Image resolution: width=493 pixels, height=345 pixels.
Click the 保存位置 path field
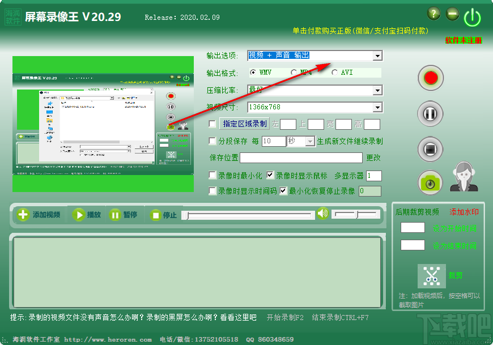(x=301, y=157)
